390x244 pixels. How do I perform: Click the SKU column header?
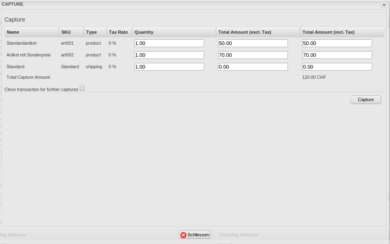pos(66,32)
